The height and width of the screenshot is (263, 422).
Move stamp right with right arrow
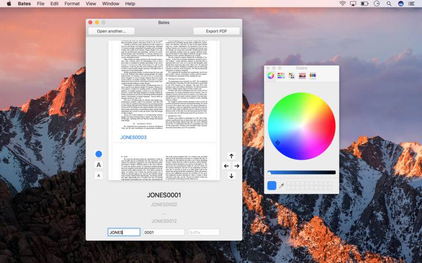(x=237, y=166)
